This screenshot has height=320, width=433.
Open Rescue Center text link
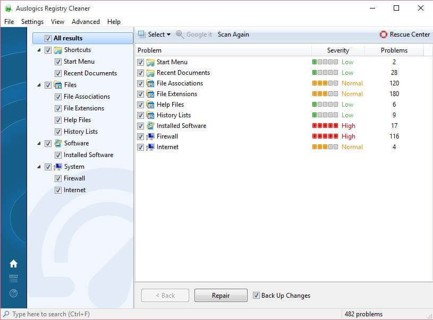(x=410, y=34)
